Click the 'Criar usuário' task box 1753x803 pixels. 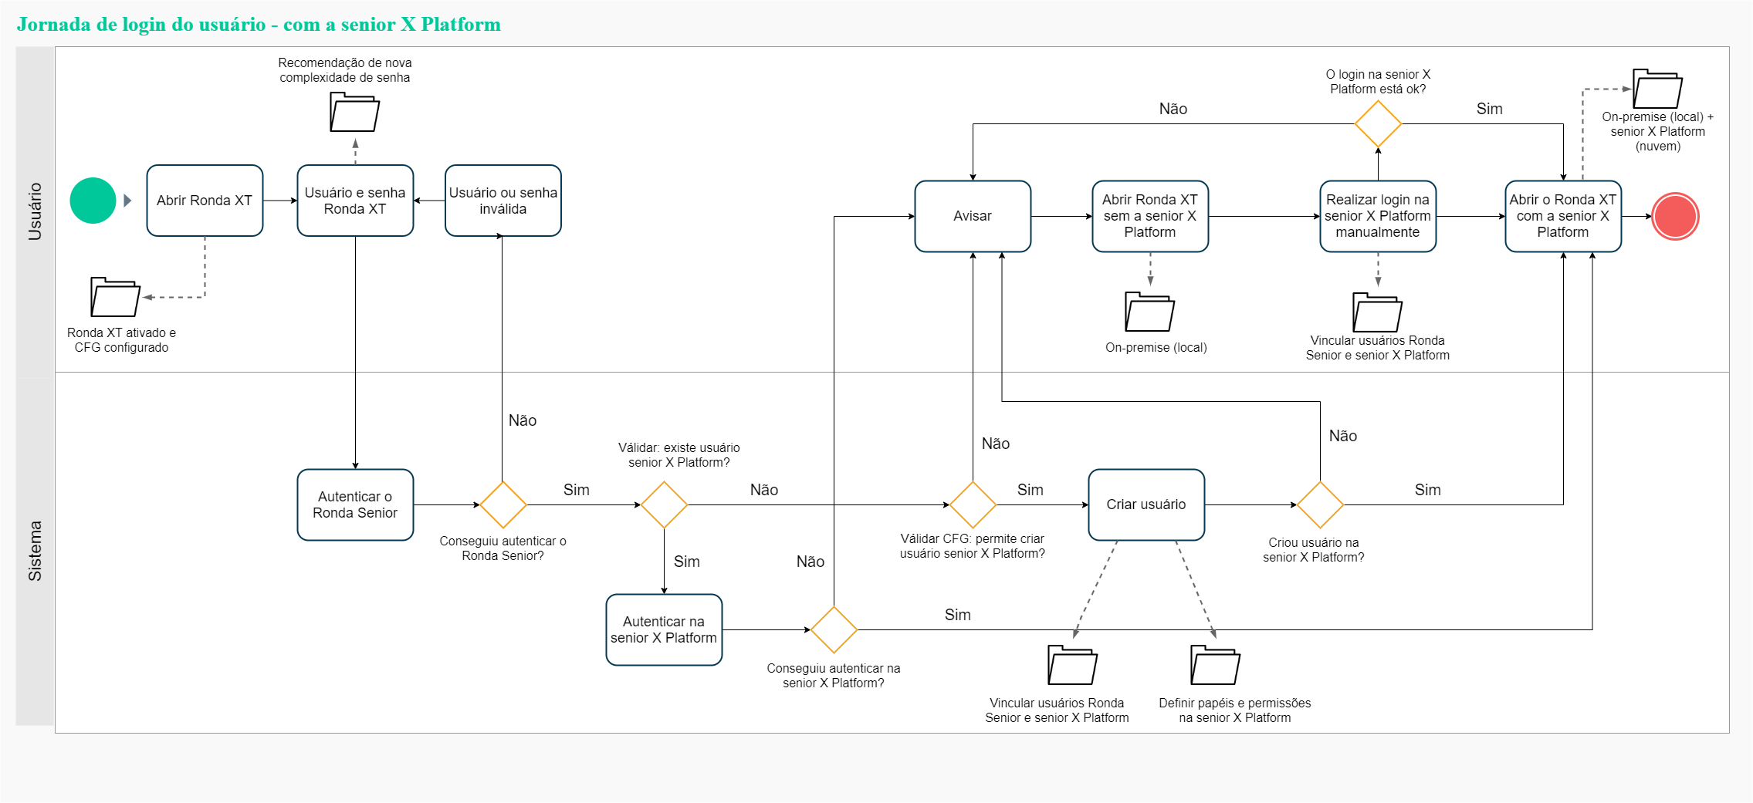(1146, 504)
